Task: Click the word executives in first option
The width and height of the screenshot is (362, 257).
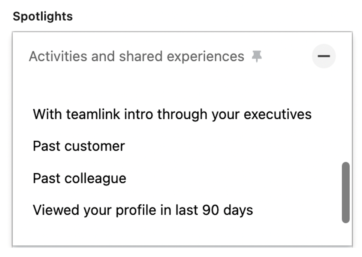Action: click(x=278, y=114)
